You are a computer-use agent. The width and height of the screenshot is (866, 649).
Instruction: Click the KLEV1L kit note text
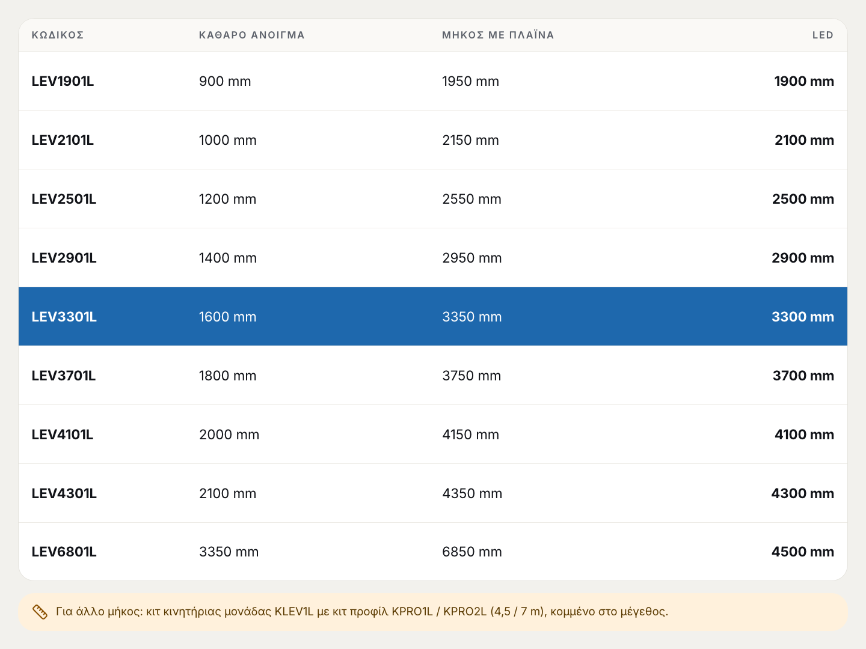pos(362,612)
